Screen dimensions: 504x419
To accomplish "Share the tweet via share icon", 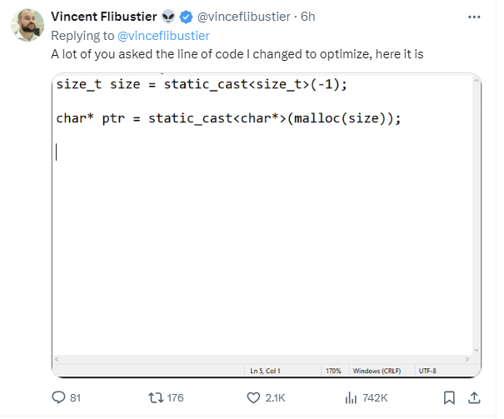I will point(475,397).
